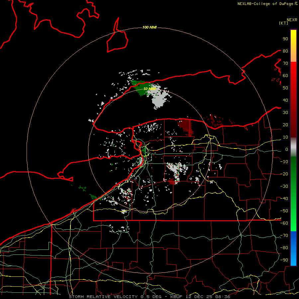Click the -90 value on the velocity scale
299x299 pixels.
pyautogui.click(x=284, y=260)
